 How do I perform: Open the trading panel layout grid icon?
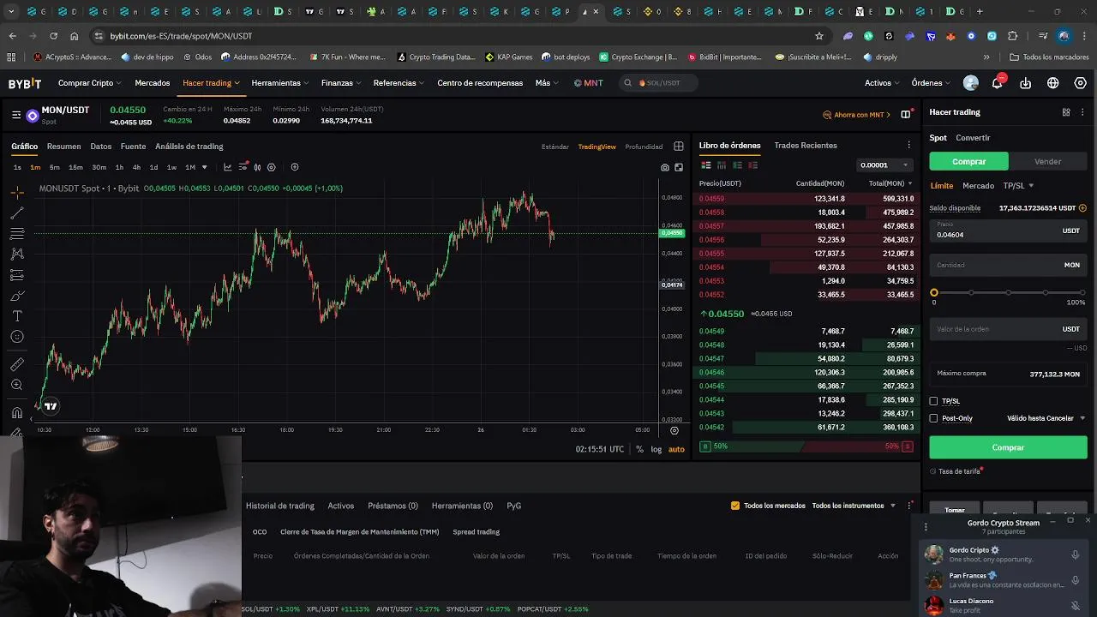tap(1066, 112)
